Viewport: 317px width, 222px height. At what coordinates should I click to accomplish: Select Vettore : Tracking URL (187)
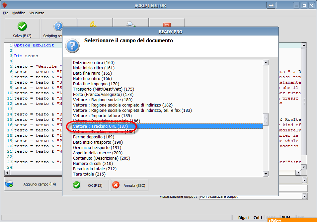click(x=167, y=126)
